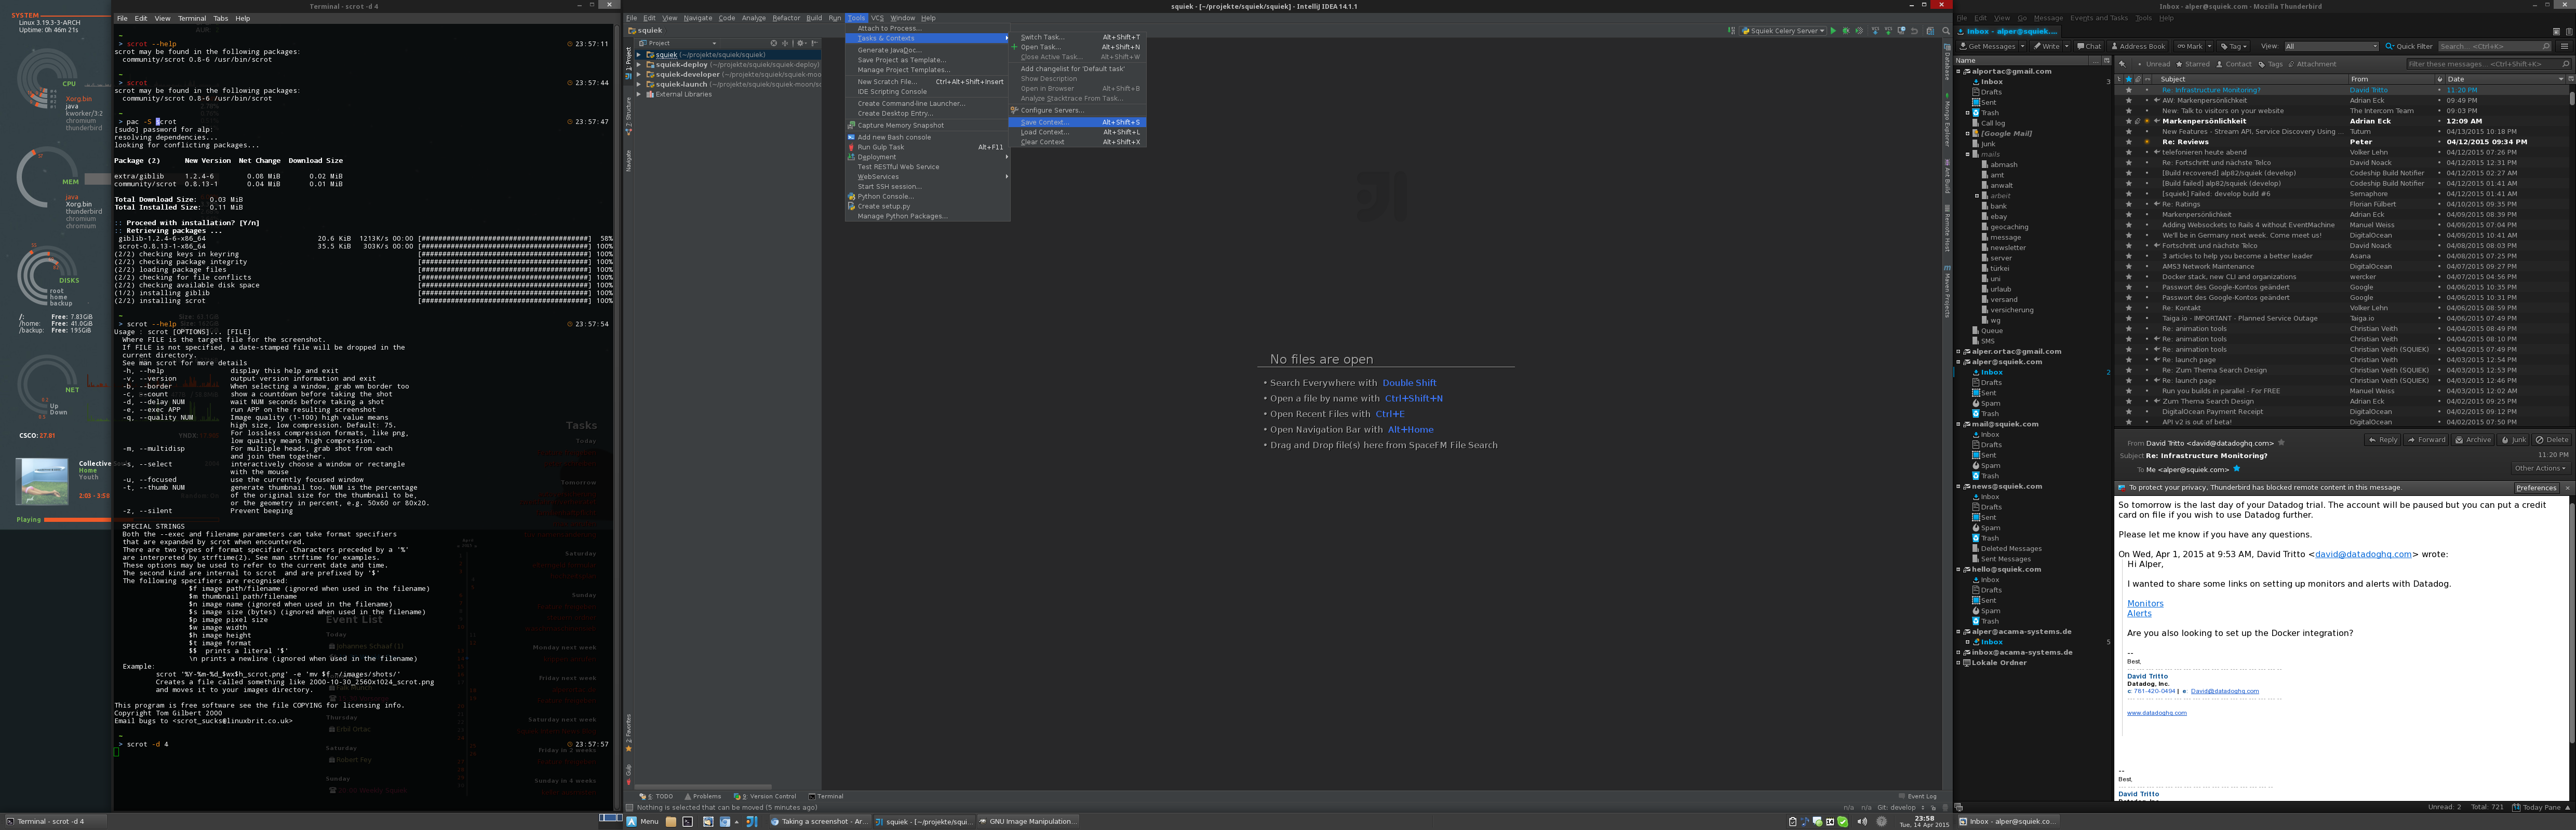Toggle star on Re: Infrastructure Monitoring? row
2576x830 pixels.
(2129, 90)
